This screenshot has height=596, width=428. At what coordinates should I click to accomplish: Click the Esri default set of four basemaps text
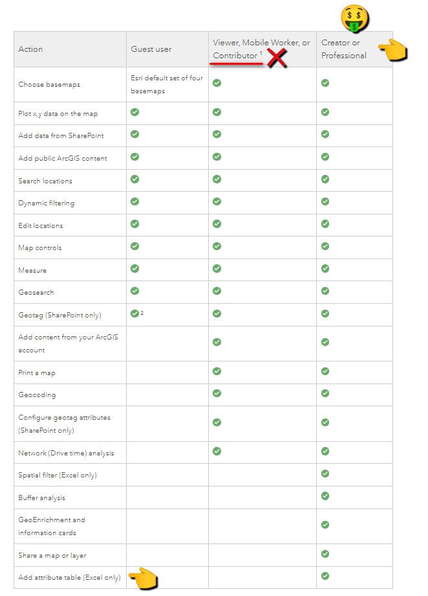166,84
